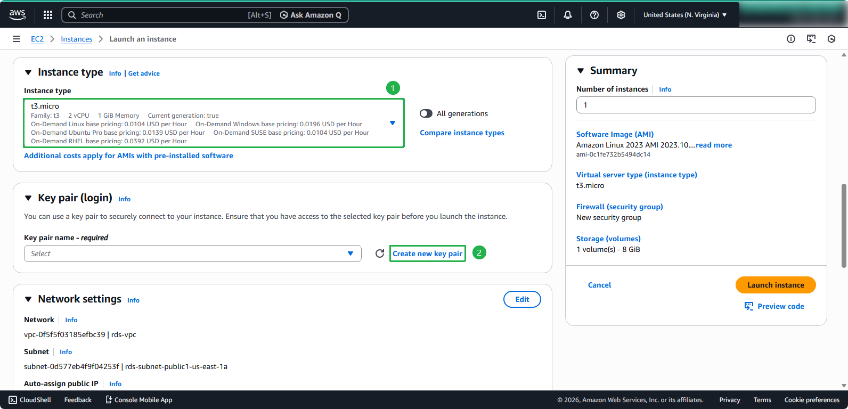Open Software Image (AMI) summary link
Image resolution: width=848 pixels, height=409 pixels.
point(615,134)
